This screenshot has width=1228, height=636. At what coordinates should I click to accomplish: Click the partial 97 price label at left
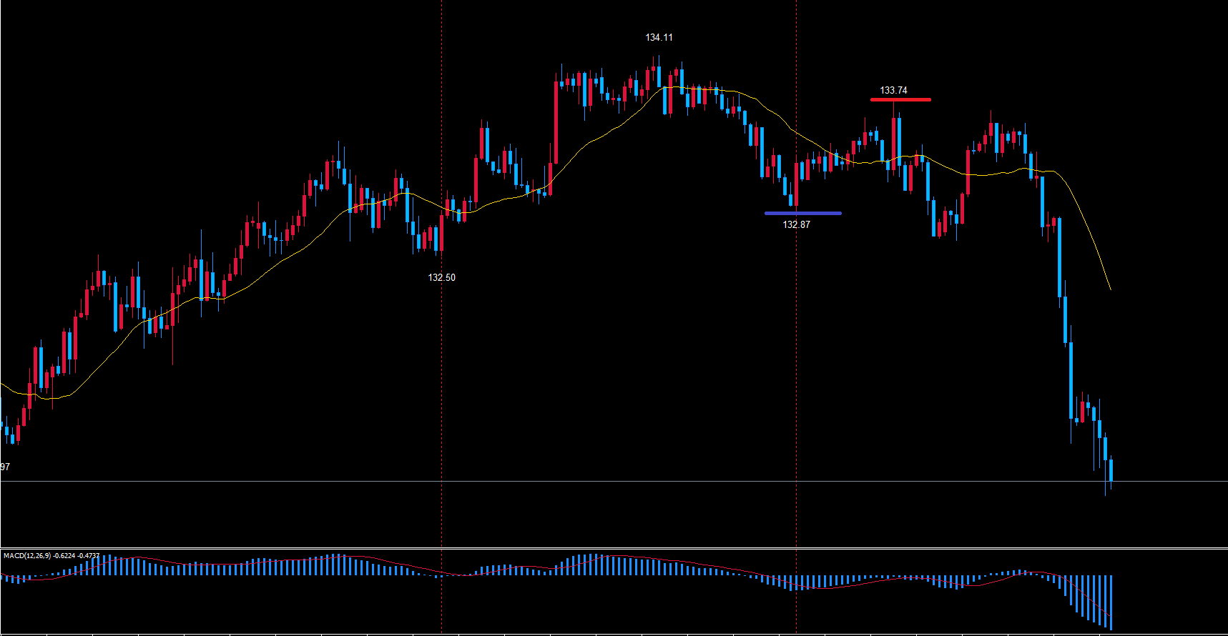point(5,467)
